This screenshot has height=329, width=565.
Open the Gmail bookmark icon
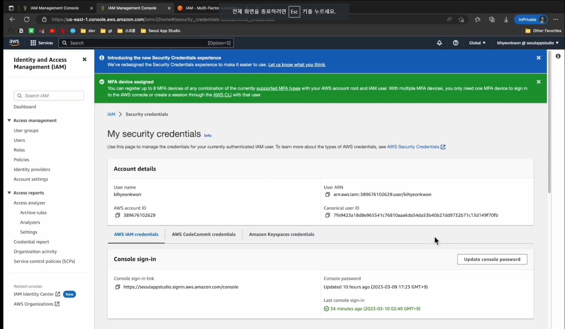click(42, 31)
